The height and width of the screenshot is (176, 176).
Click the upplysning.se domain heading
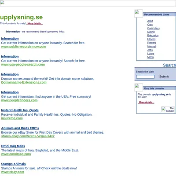pyautogui.click(x=22, y=17)
